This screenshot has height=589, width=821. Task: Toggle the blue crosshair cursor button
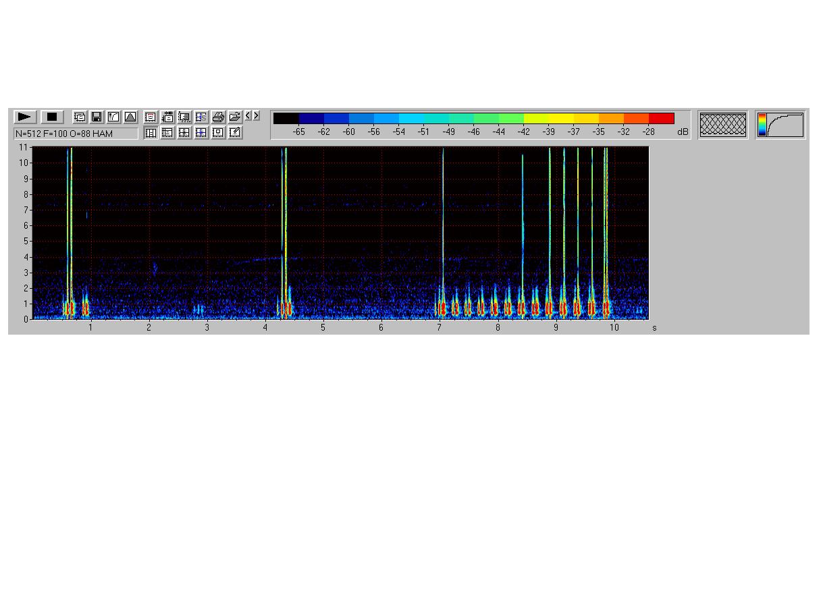pos(201,133)
